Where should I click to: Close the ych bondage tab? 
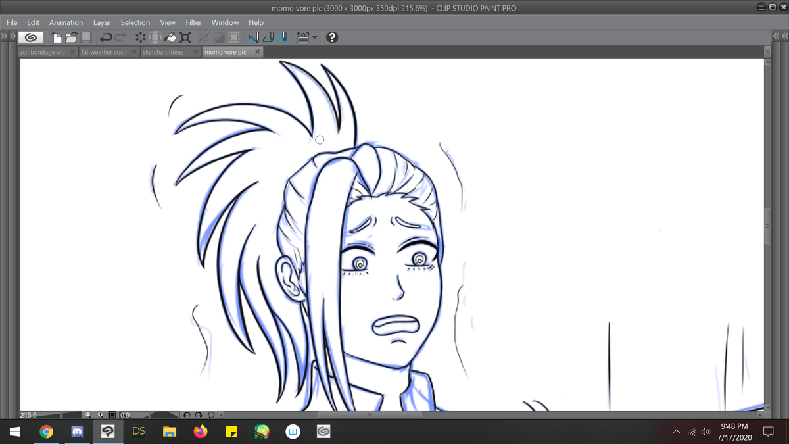coord(72,52)
